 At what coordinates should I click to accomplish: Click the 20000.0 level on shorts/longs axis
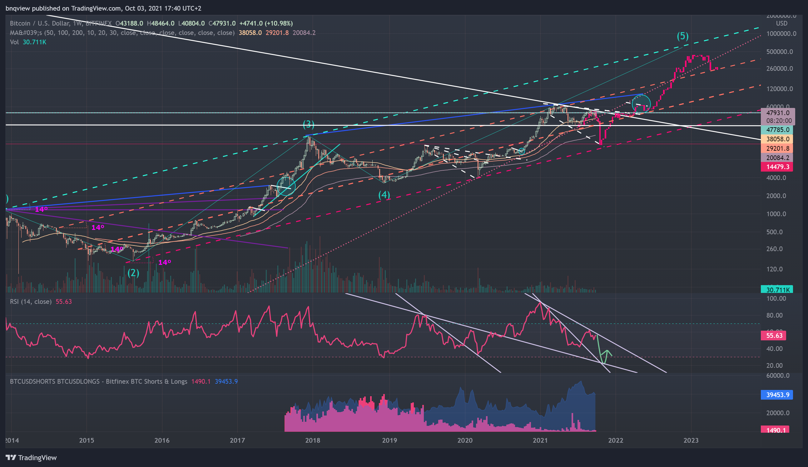point(777,413)
